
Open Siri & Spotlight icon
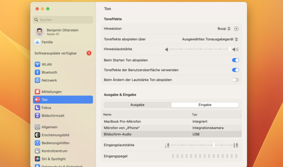coord(37,159)
